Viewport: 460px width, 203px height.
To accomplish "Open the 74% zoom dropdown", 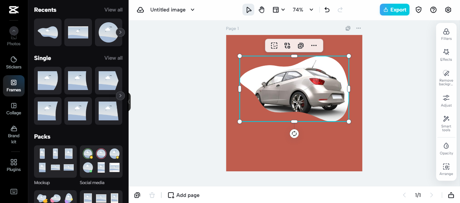I will [x=303, y=10].
